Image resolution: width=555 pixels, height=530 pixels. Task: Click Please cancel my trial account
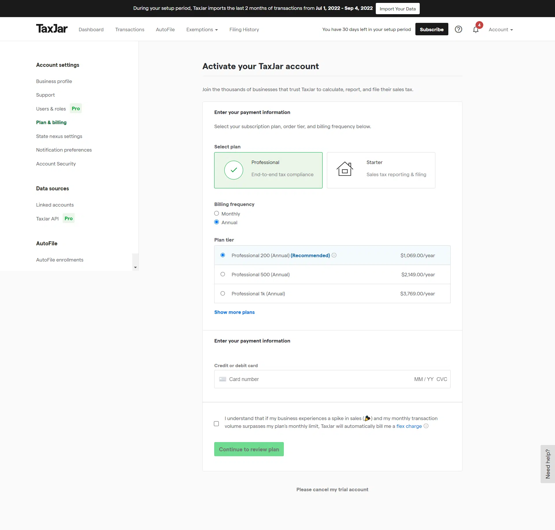[332, 489]
